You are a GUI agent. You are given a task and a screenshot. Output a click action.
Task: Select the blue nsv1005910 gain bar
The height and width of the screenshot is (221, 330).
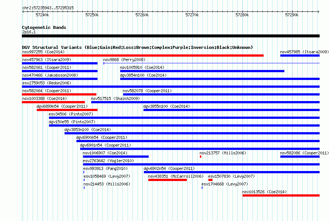coord(202,71)
